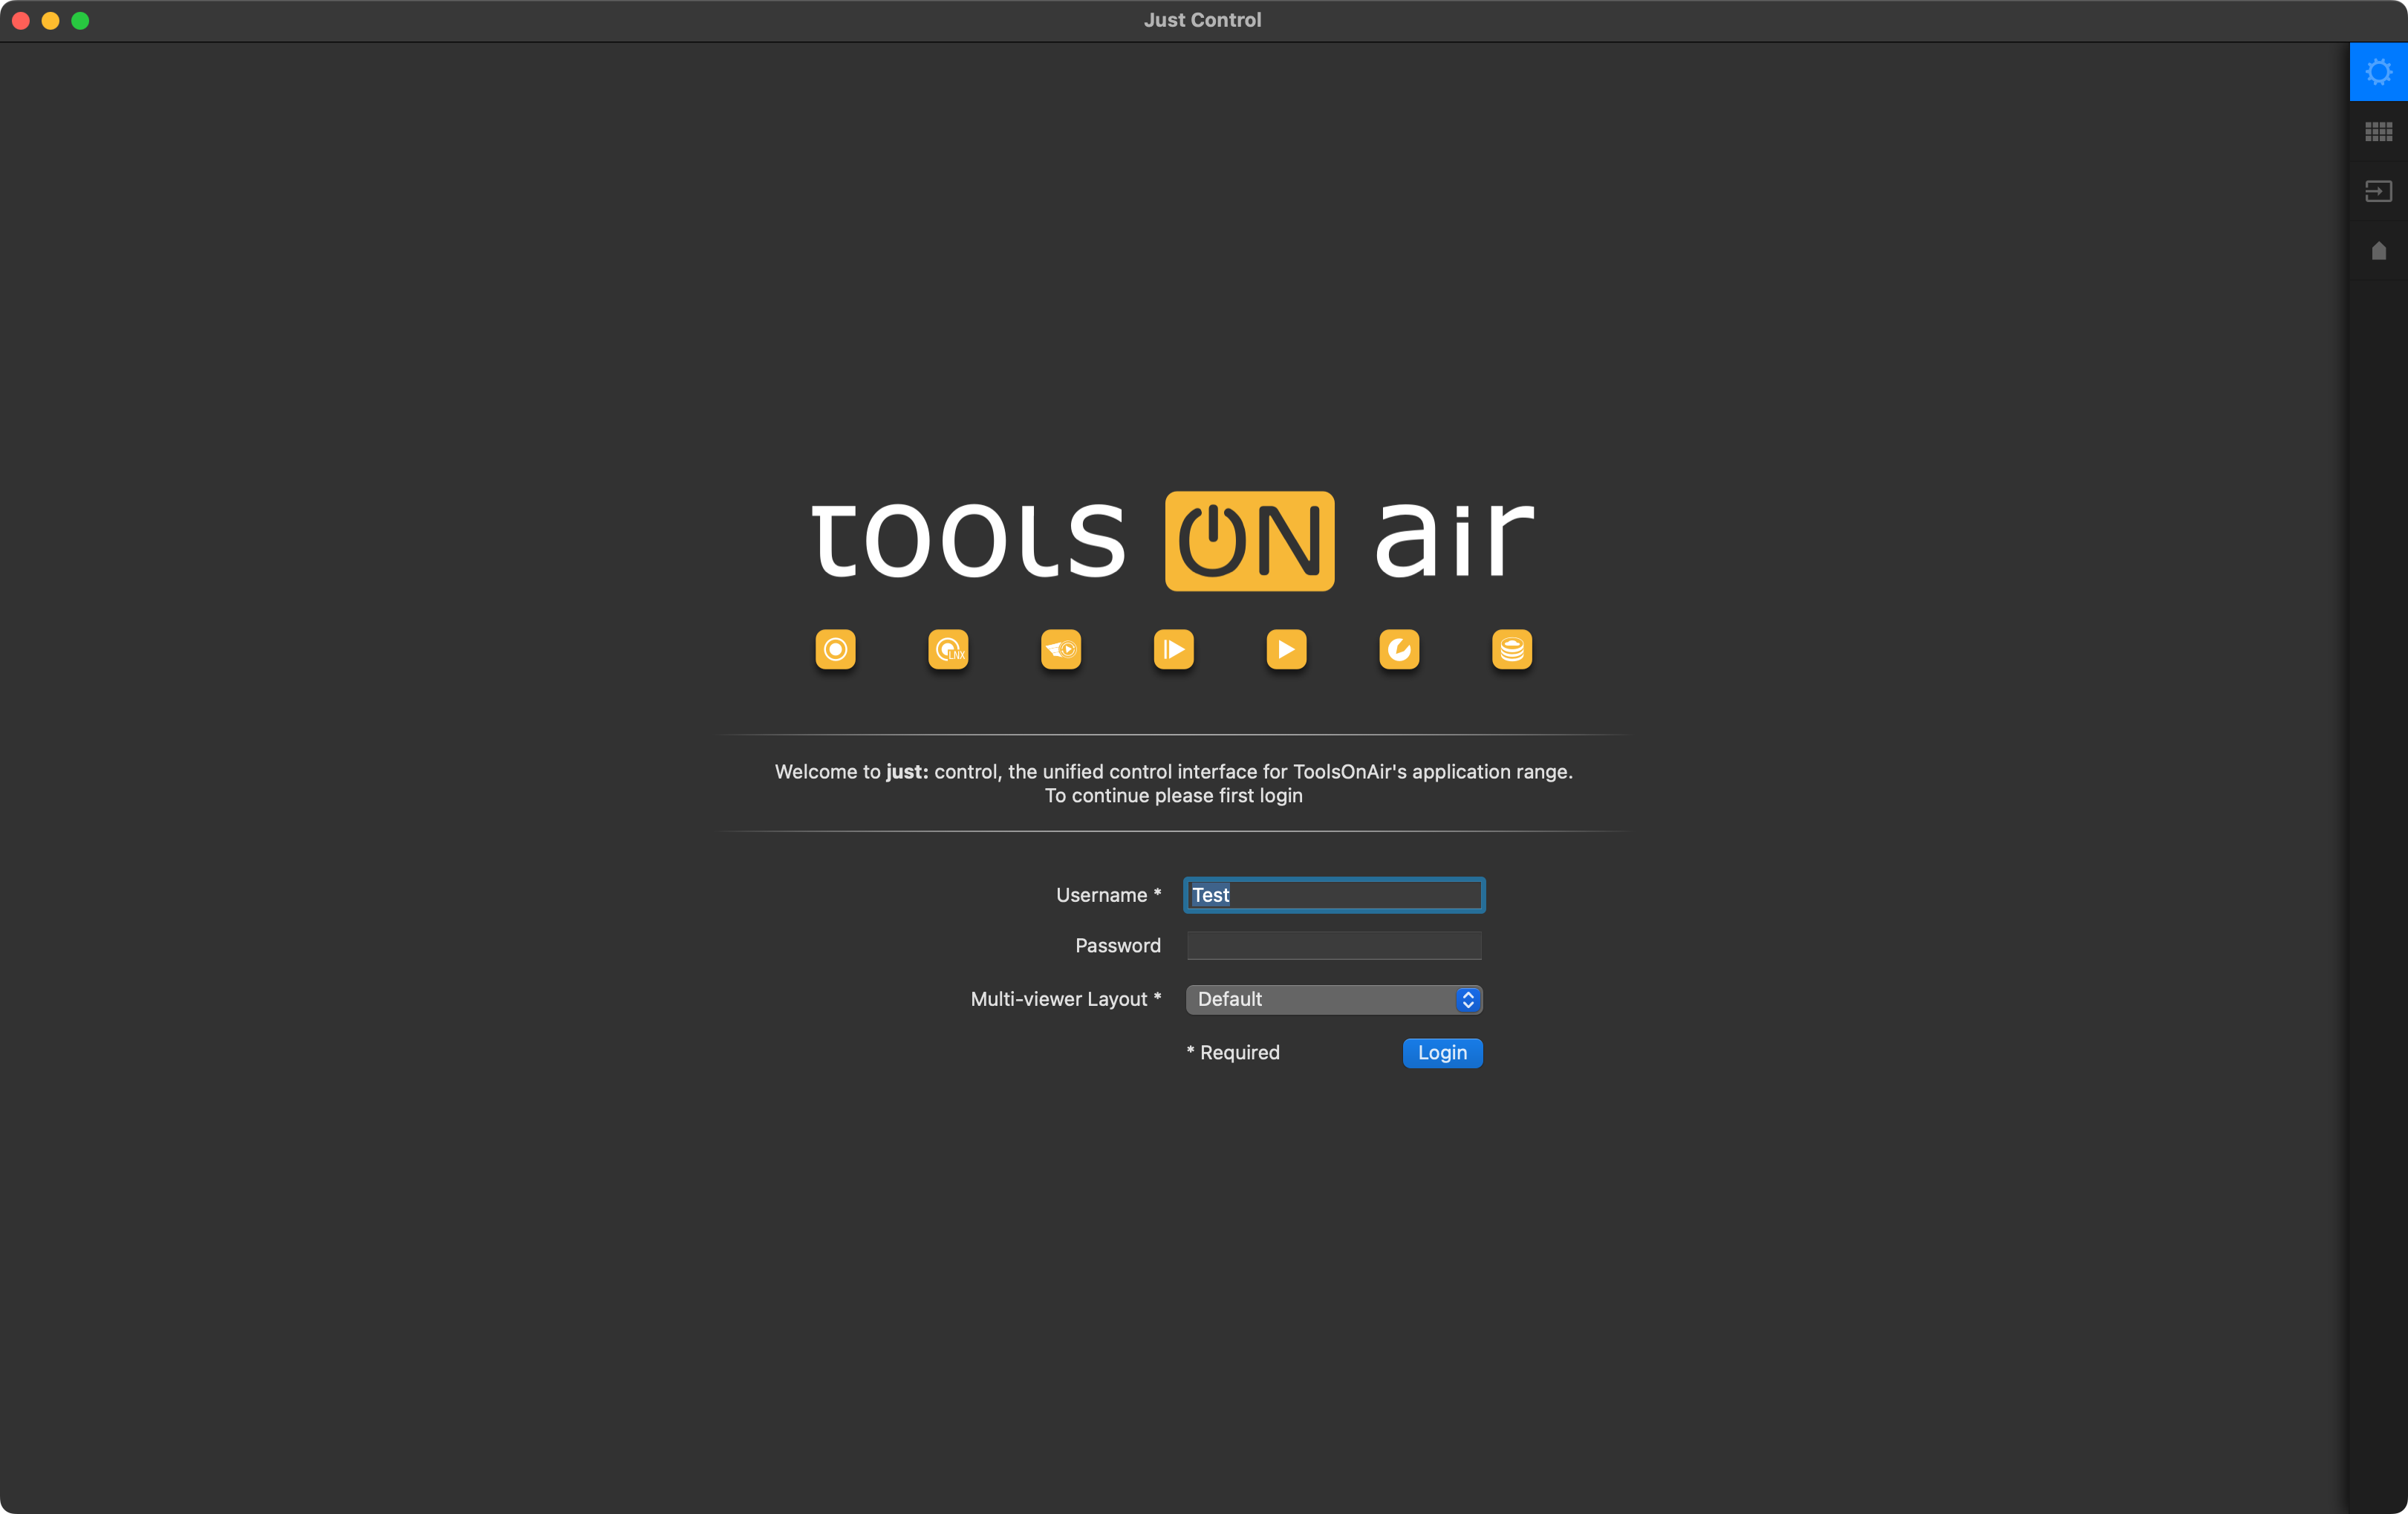Click the LNX record app icon
Screen dimensions: 2408x1514
click(x=948, y=650)
